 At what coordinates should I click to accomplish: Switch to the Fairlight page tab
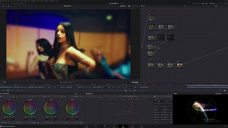point(132,126)
